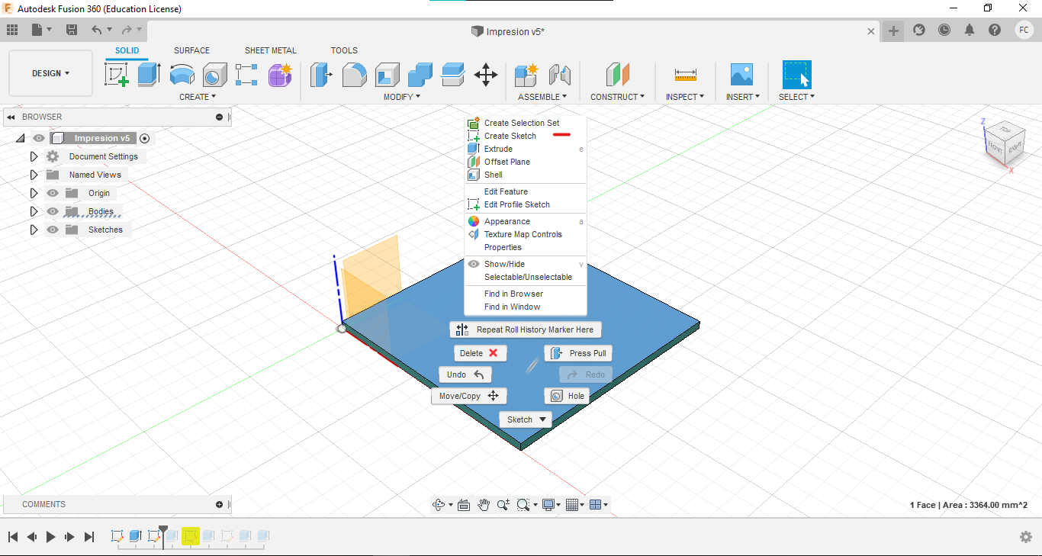The width and height of the screenshot is (1042, 556).
Task: Click the Offset Face tool icon
Action: coord(452,75)
